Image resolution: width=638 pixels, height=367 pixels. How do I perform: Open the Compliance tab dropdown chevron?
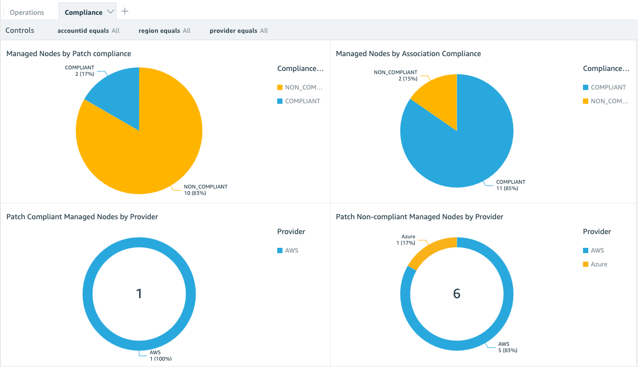110,11
